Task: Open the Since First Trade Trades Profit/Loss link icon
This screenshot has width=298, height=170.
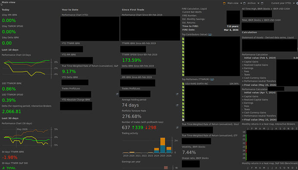Action: point(177,94)
